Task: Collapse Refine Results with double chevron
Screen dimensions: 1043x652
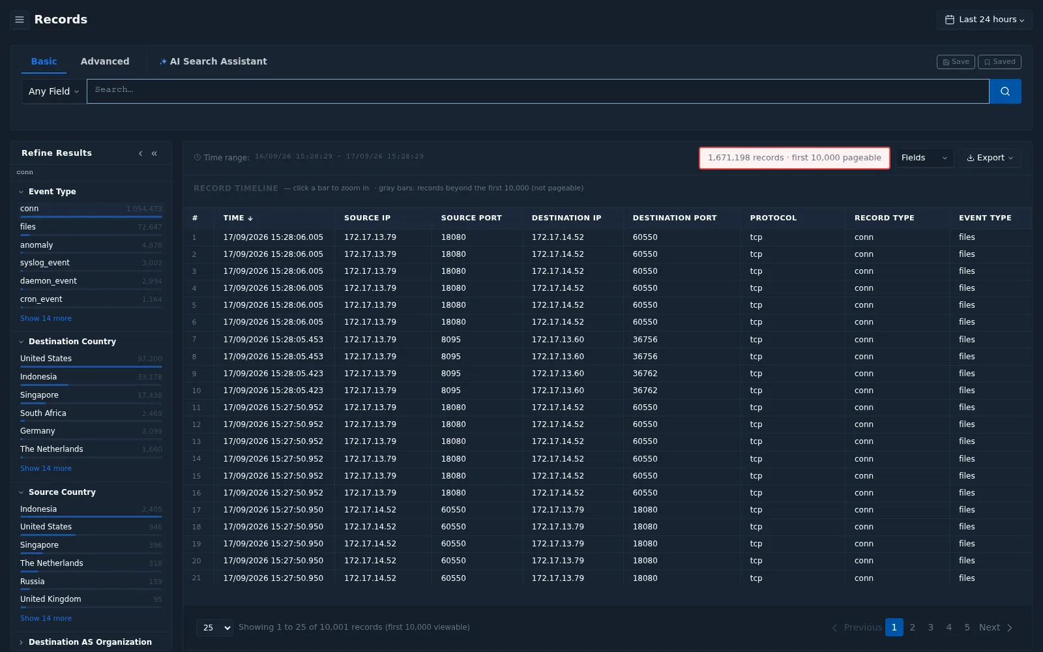Action: coord(154,153)
